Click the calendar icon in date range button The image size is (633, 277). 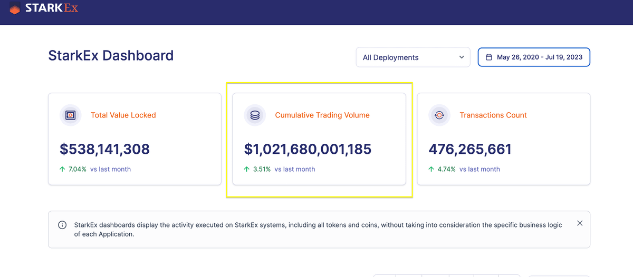tap(489, 57)
